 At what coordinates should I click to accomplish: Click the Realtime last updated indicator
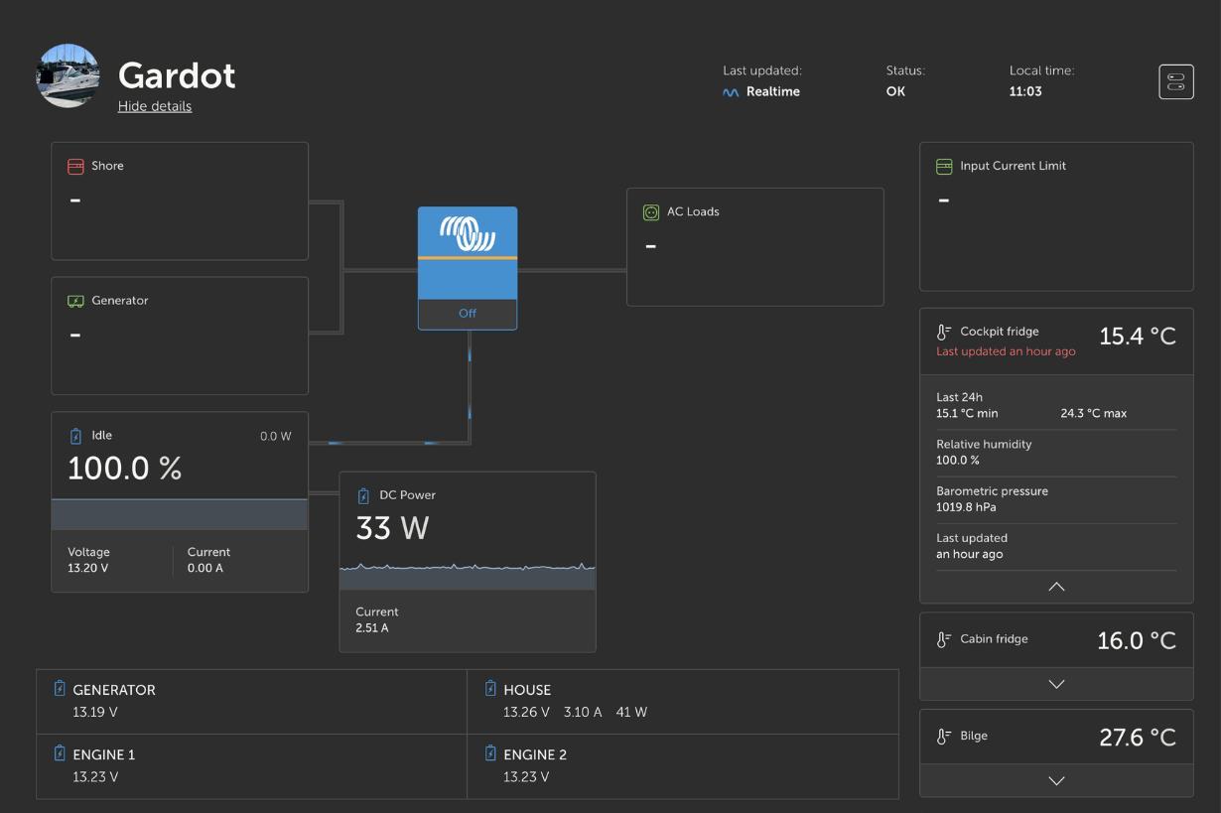pyautogui.click(x=761, y=91)
